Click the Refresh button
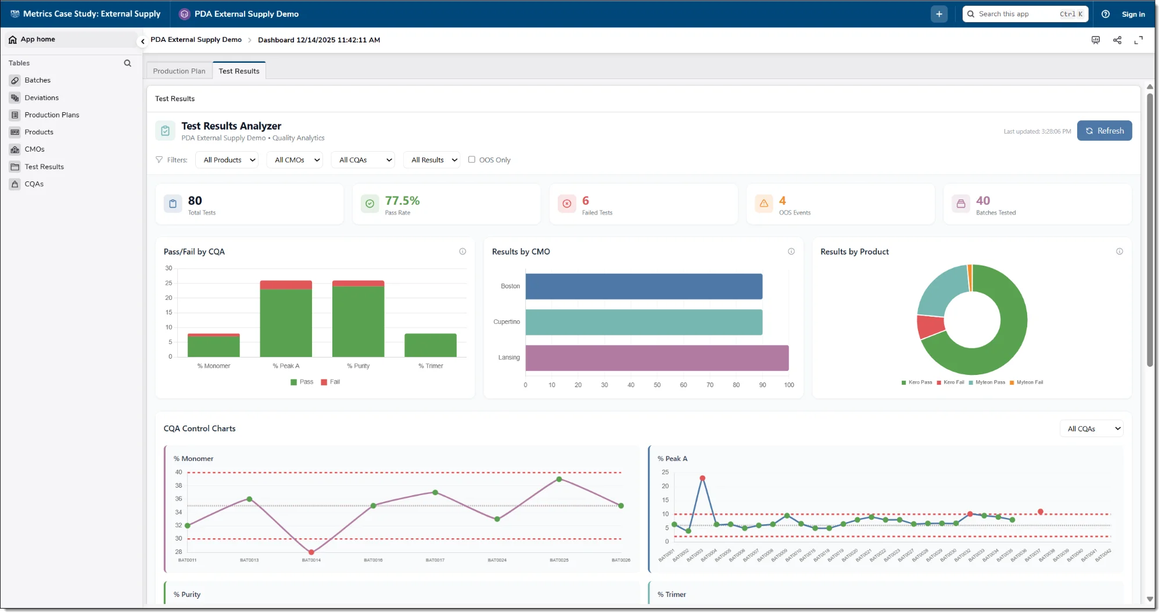Image resolution: width=1162 pixels, height=615 pixels. pyautogui.click(x=1104, y=130)
